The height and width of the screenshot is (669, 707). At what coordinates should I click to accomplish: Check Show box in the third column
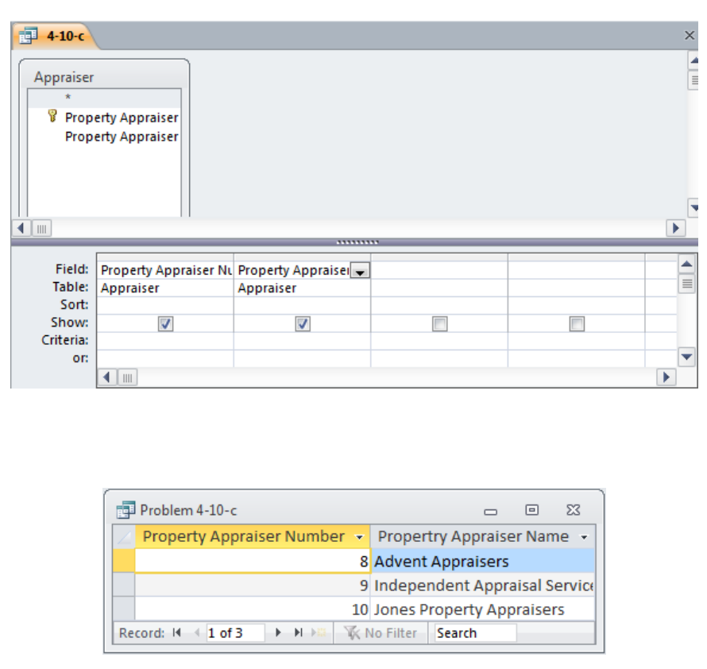(439, 324)
